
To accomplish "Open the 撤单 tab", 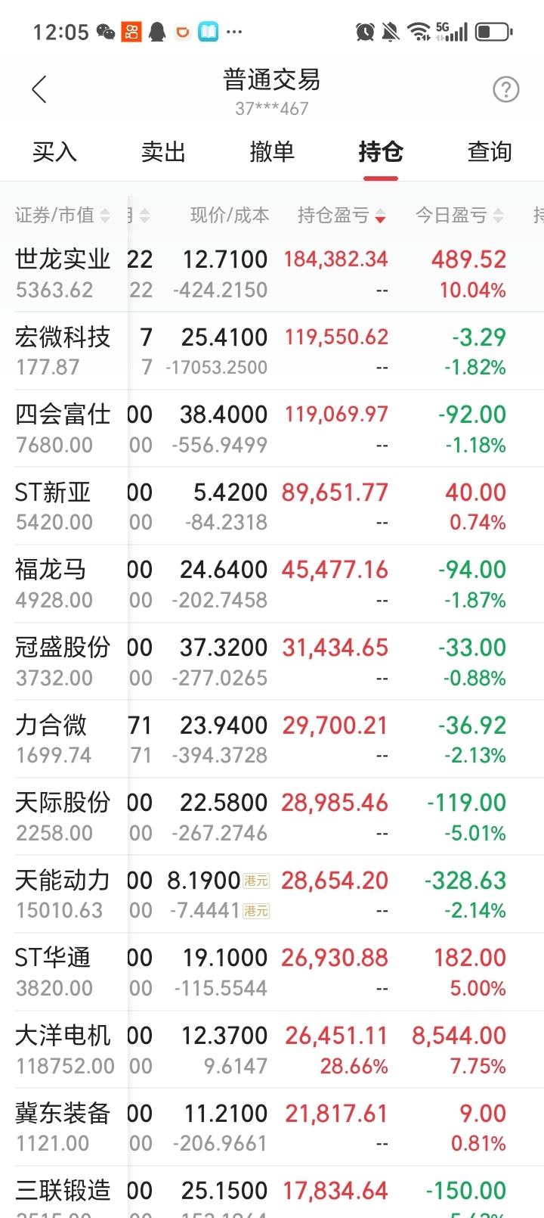I will [x=272, y=152].
